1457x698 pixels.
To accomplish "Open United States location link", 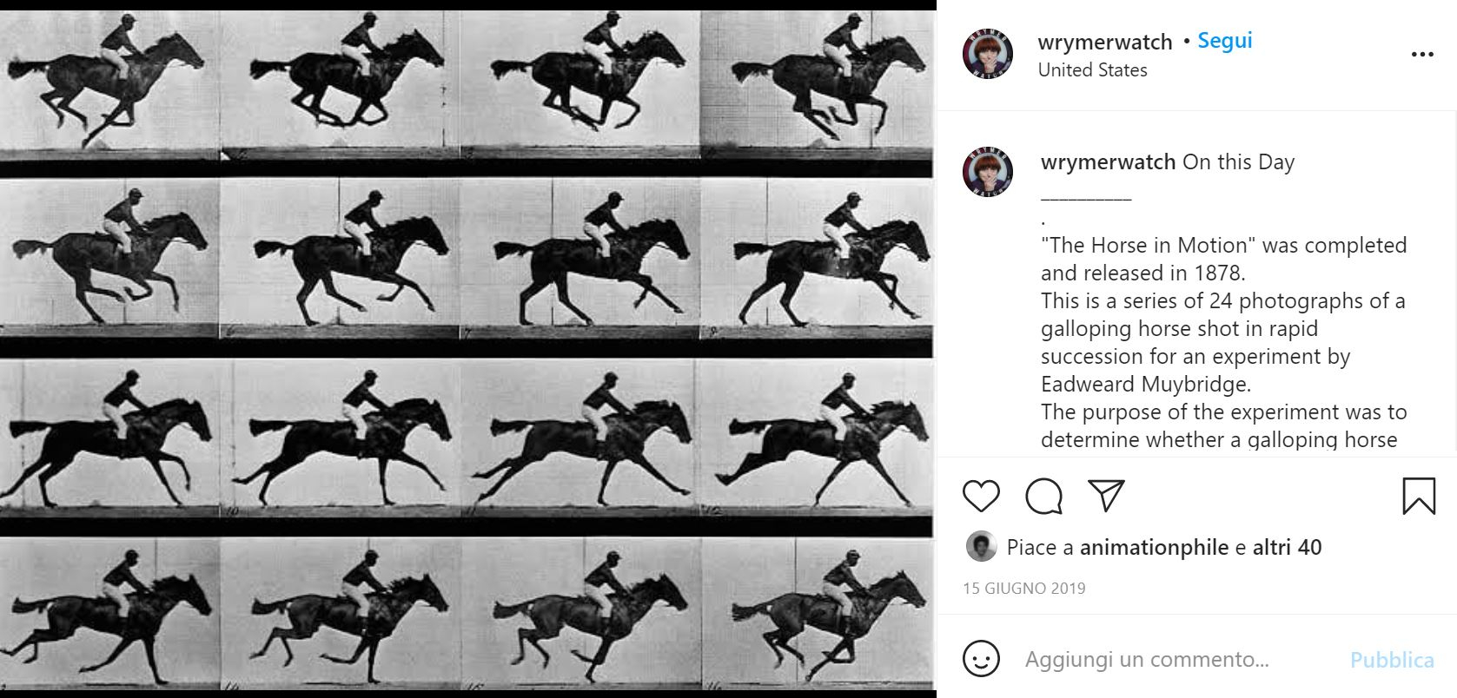I will pos(1092,69).
